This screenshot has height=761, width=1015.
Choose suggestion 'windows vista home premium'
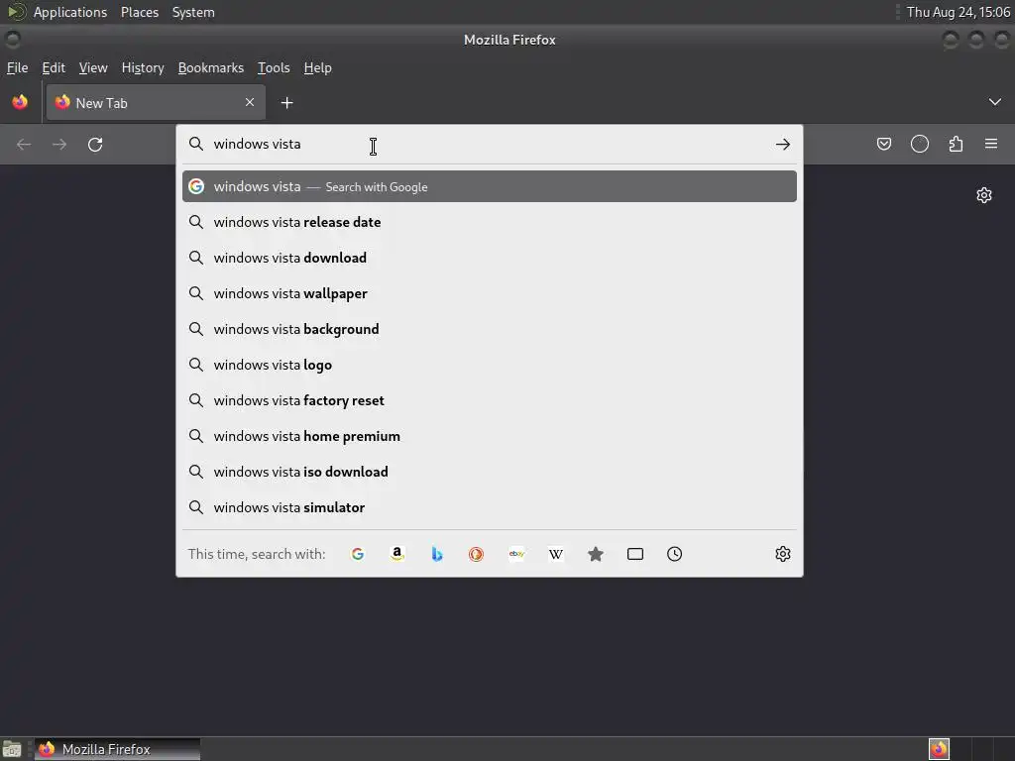tap(490, 436)
